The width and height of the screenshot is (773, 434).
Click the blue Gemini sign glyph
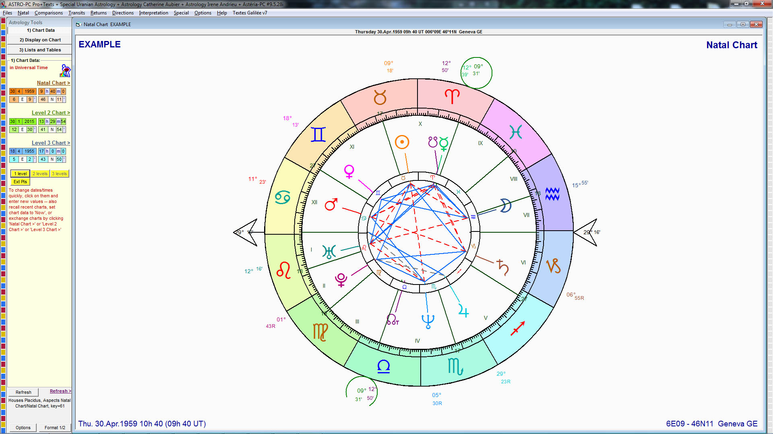tap(318, 134)
